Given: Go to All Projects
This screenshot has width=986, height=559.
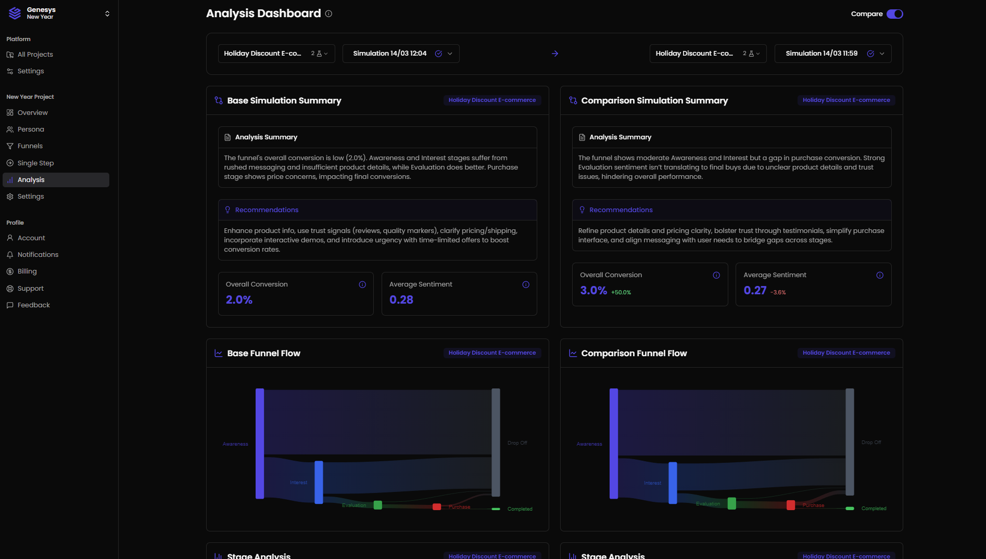Looking at the screenshot, I should point(56,55).
